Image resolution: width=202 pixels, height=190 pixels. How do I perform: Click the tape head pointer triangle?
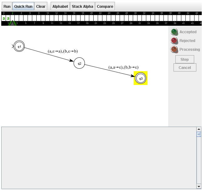pyautogui.click(x=12, y=23)
